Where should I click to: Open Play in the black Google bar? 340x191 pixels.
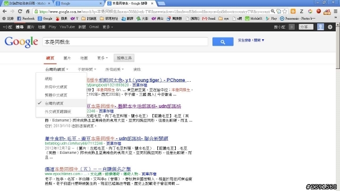pos(52,27)
